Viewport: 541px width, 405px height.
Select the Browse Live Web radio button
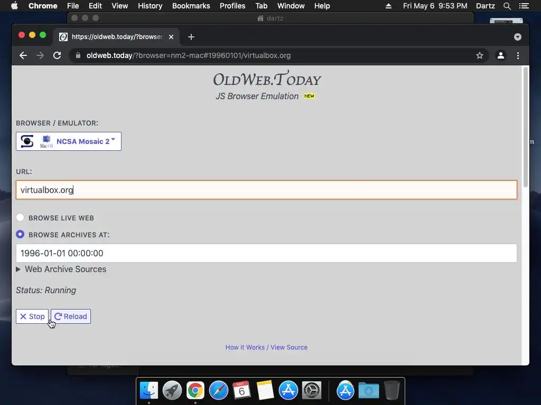pyautogui.click(x=20, y=217)
